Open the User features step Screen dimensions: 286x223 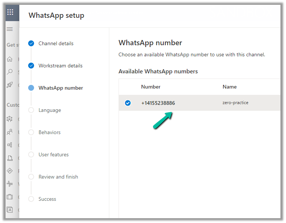(53, 154)
